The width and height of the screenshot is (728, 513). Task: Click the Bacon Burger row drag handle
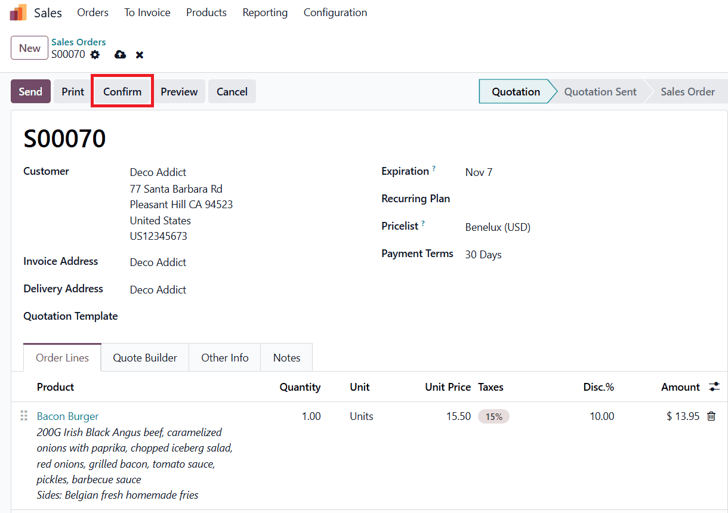[x=24, y=416]
